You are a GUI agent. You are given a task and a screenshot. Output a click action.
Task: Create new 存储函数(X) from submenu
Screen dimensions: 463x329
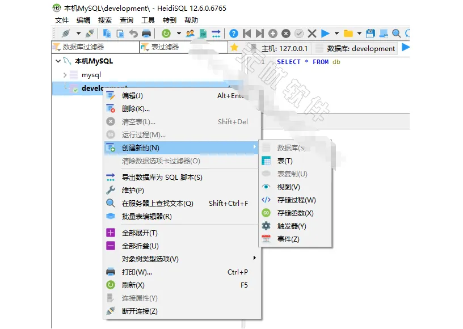[295, 213]
